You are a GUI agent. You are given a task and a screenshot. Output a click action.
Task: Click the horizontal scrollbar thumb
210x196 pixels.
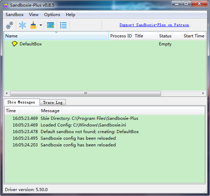pyautogui.click(x=86, y=93)
